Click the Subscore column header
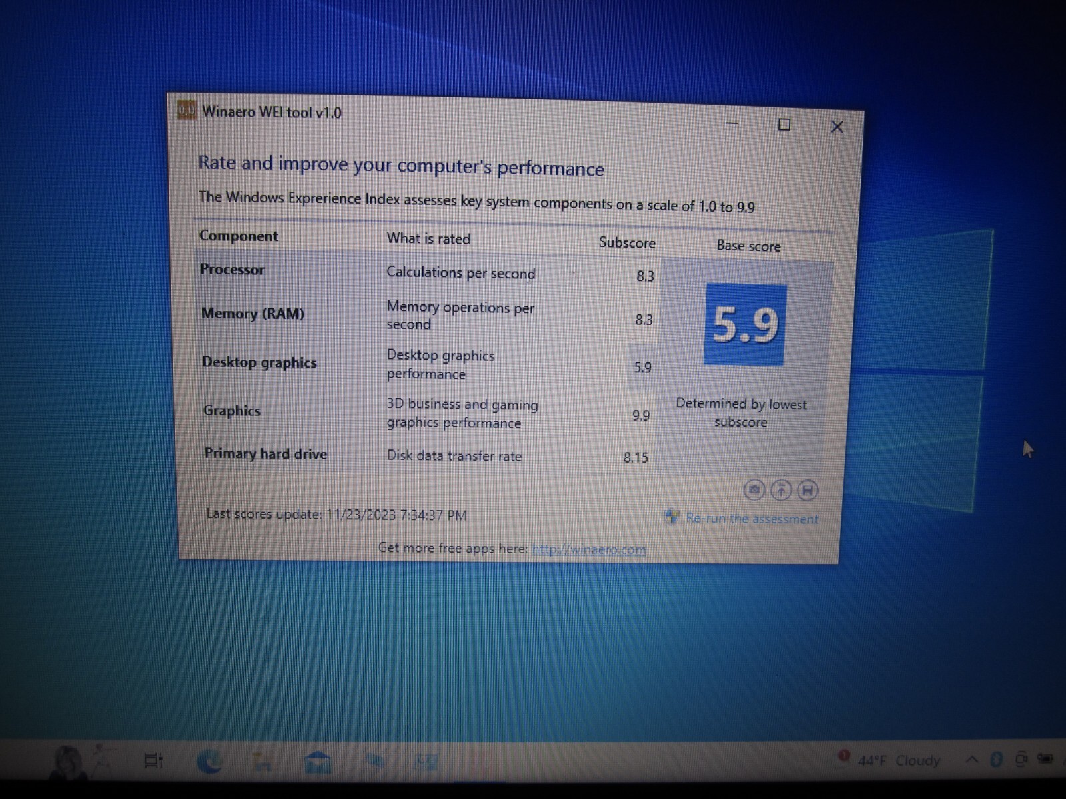 tap(627, 242)
